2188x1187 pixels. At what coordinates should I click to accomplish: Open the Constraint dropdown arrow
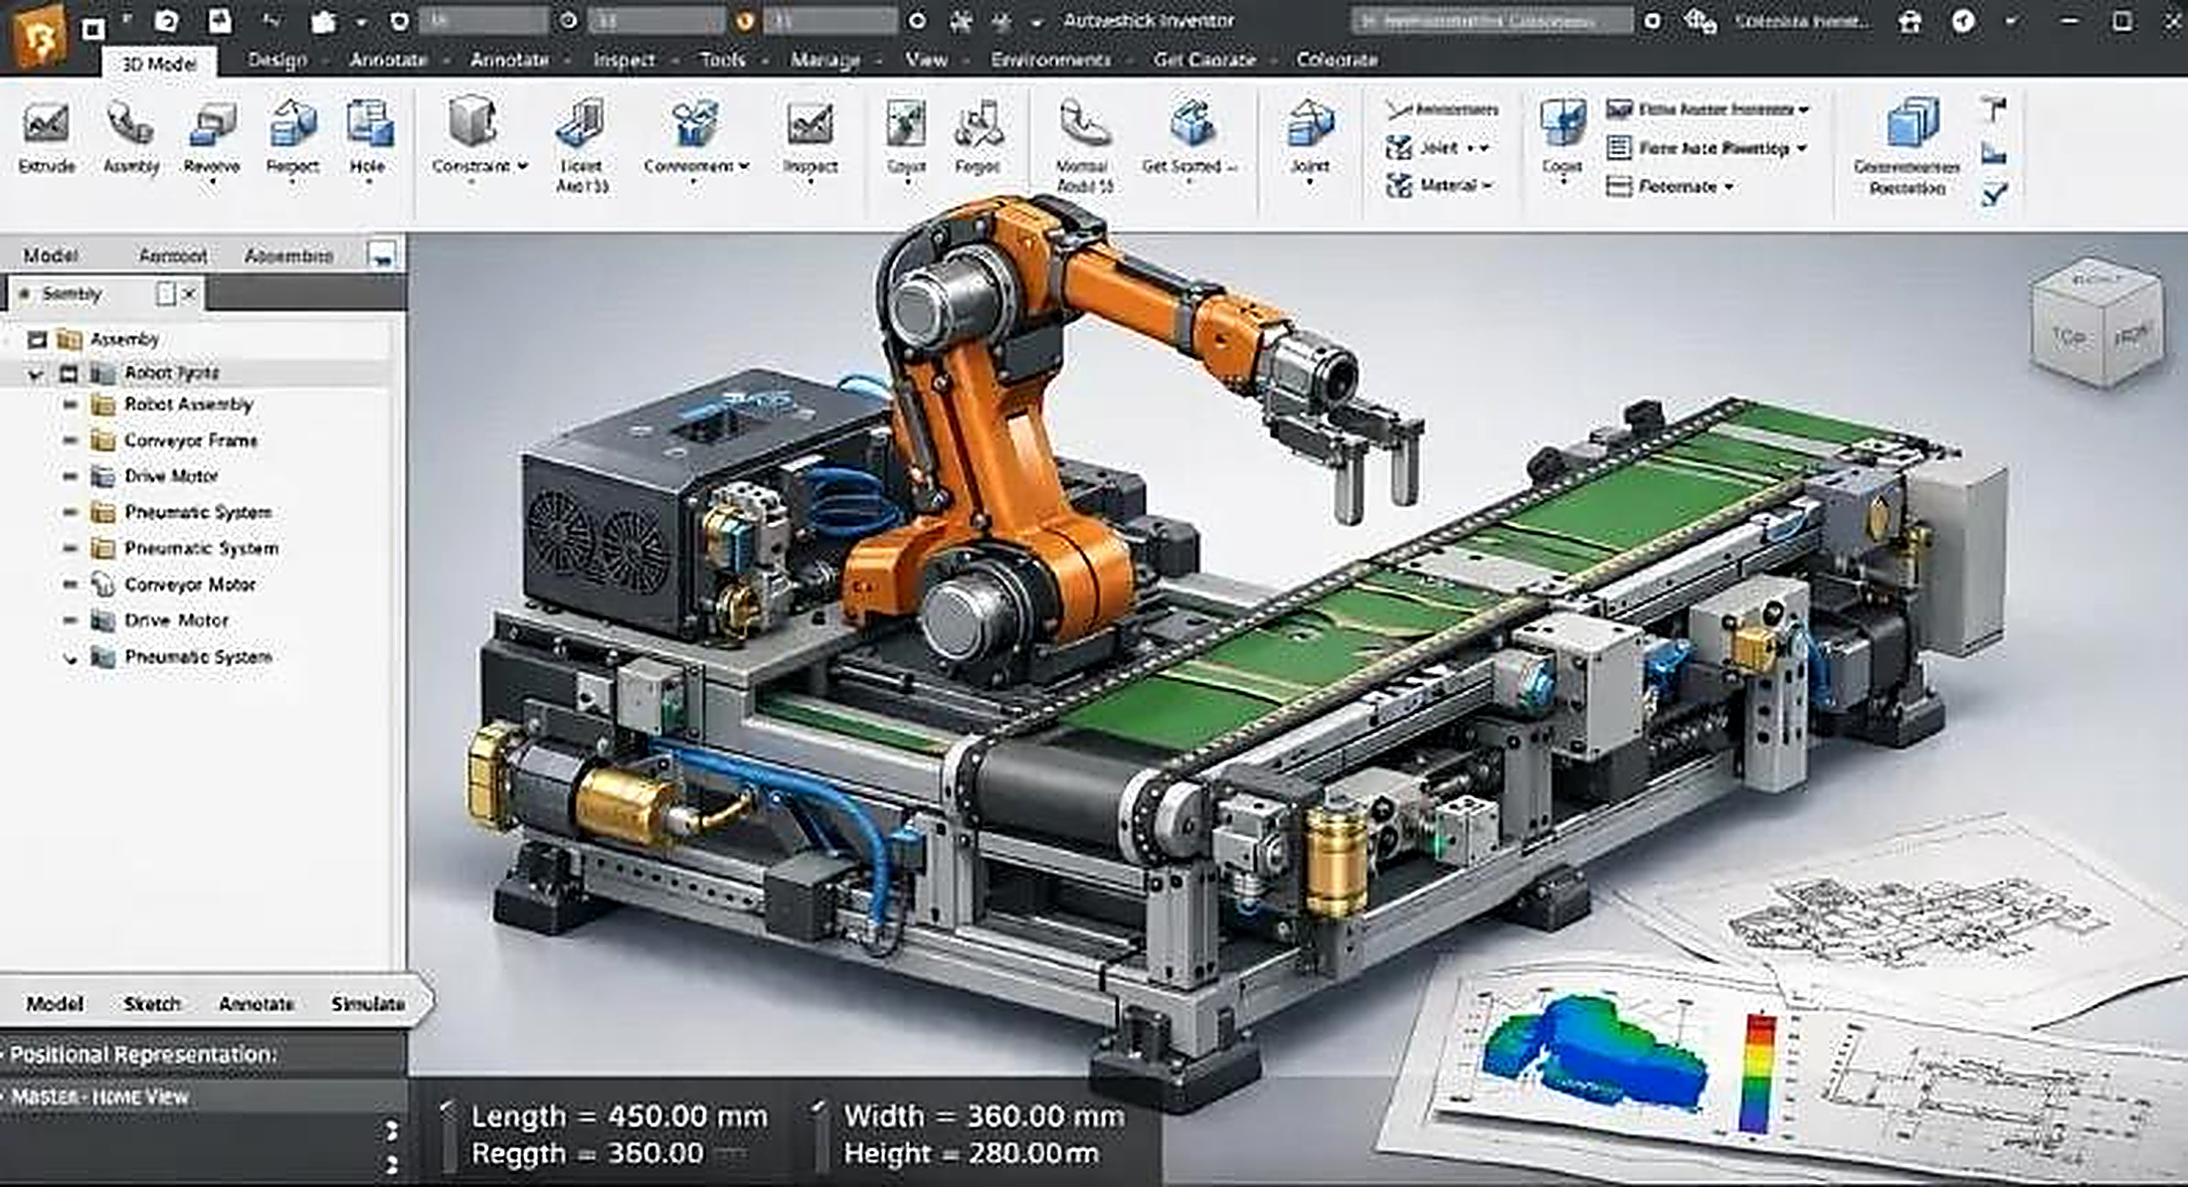[522, 166]
